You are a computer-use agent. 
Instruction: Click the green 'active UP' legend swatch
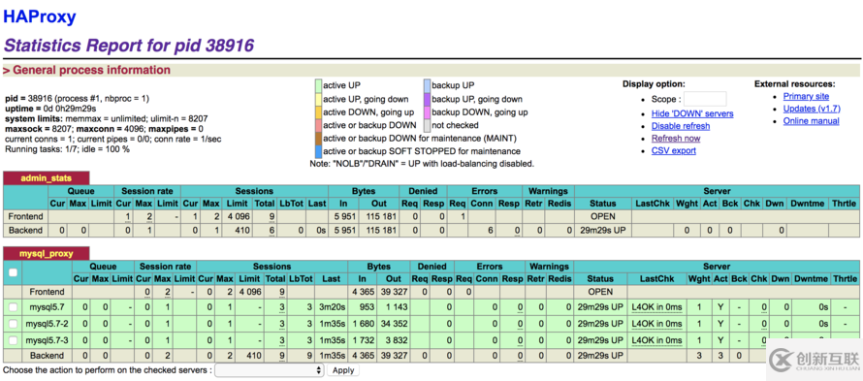pos(318,85)
